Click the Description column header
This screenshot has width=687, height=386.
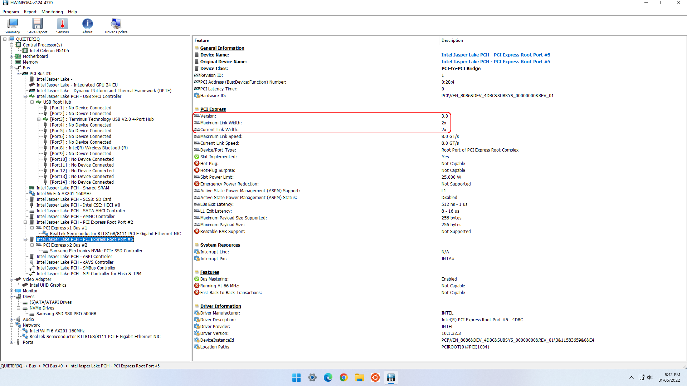coord(452,40)
